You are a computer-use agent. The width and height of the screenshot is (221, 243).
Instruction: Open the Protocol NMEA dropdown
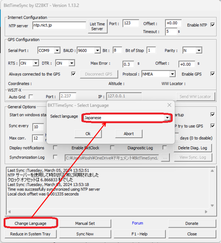click(158, 74)
